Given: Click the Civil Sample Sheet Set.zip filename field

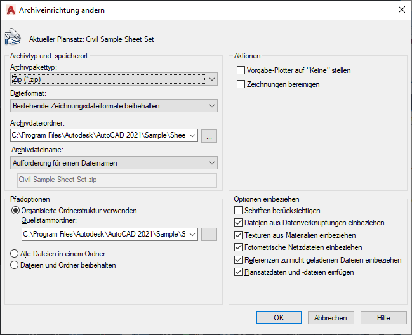Looking at the screenshot, I should click(x=117, y=180).
